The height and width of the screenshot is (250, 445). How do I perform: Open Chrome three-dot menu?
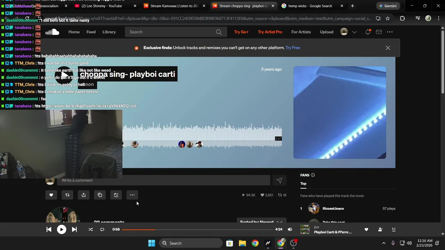[438, 18]
